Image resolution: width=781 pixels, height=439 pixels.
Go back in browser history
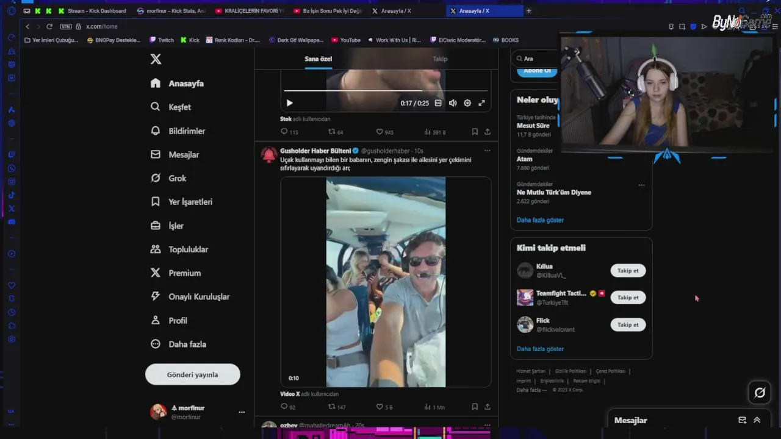pos(27,27)
